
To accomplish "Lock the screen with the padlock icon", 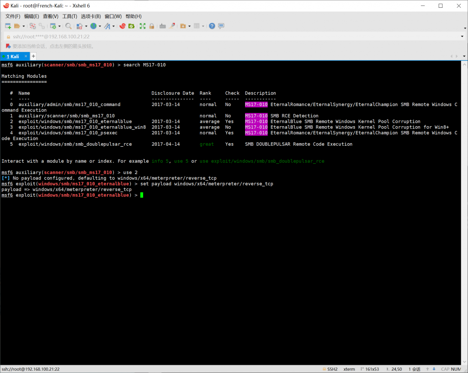I will pyautogui.click(x=152, y=26).
